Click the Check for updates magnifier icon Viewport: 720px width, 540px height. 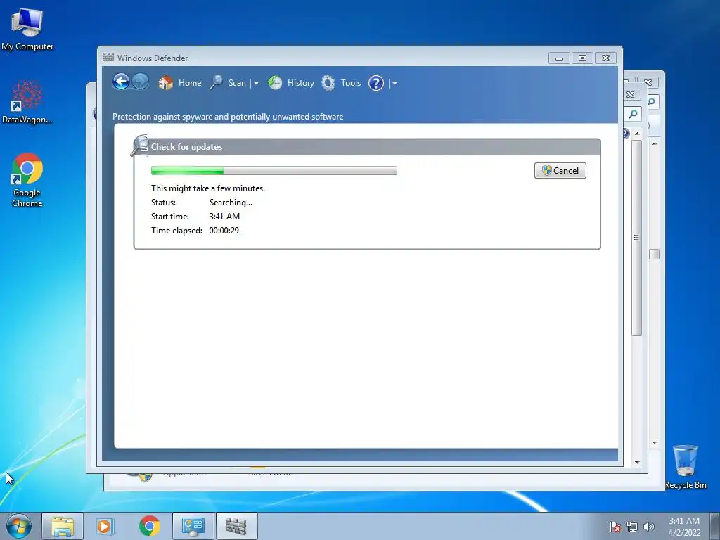[140, 145]
